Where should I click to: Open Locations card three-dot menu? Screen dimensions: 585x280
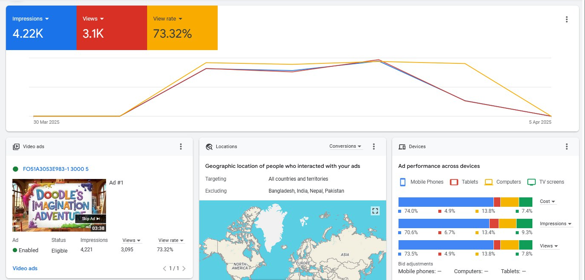(374, 146)
